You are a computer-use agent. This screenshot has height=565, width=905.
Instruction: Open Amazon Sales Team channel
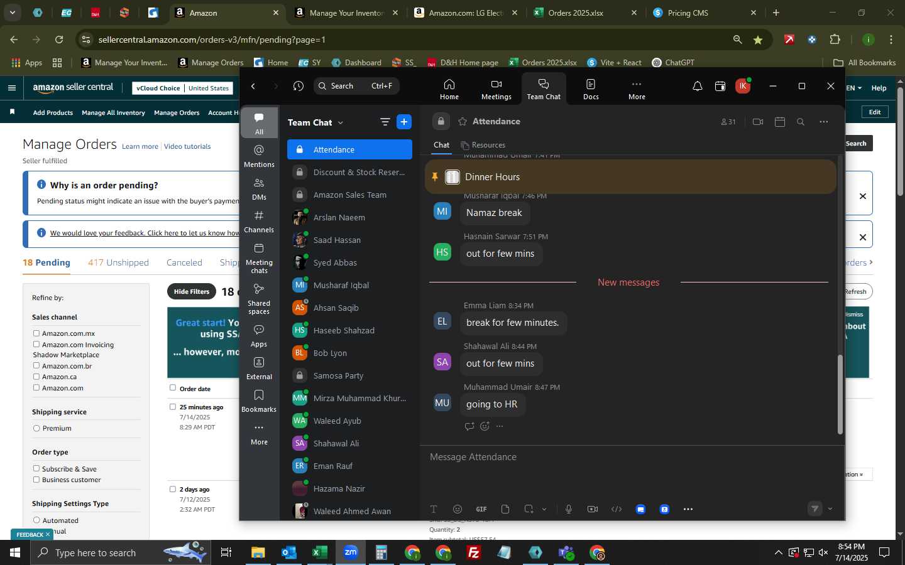coord(349,195)
